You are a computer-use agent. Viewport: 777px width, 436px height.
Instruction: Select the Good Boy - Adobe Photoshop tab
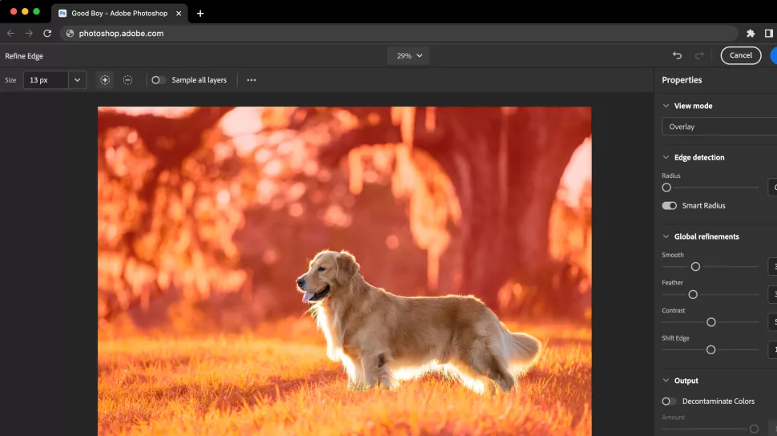click(119, 14)
